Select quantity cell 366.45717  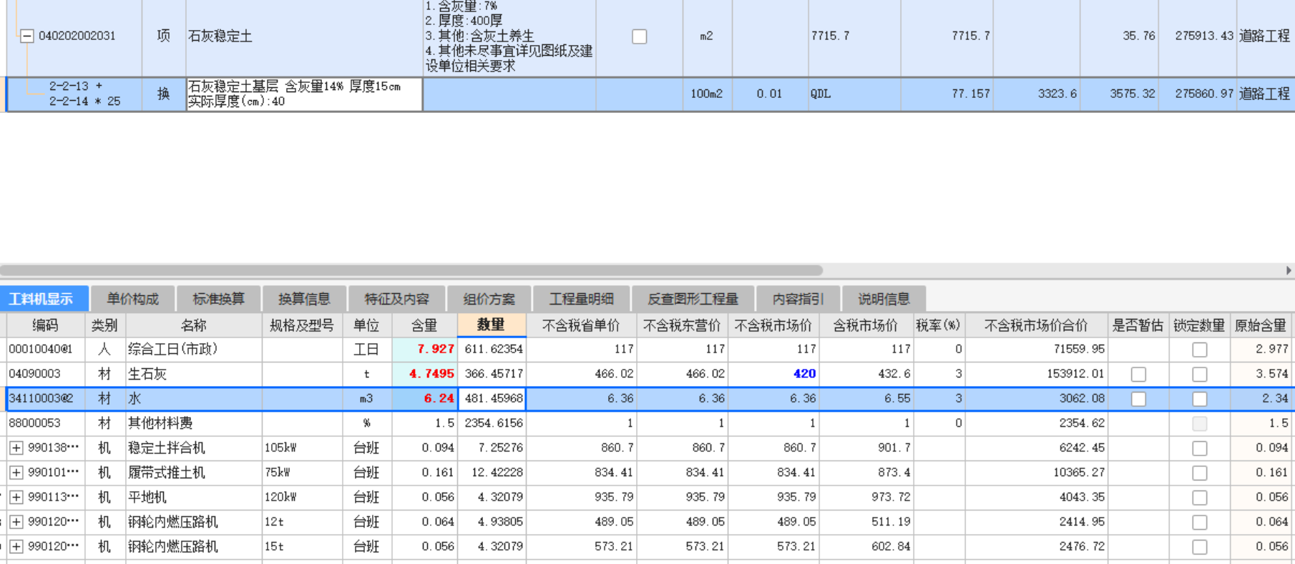tap(492, 374)
